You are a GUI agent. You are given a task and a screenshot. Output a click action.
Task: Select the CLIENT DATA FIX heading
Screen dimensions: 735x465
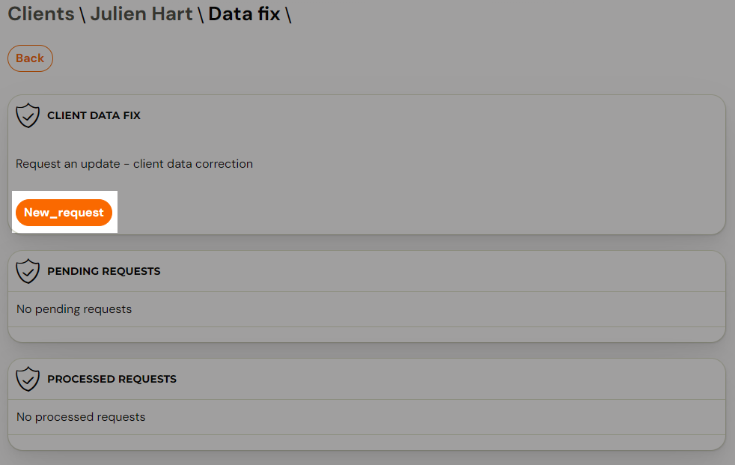(94, 115)
